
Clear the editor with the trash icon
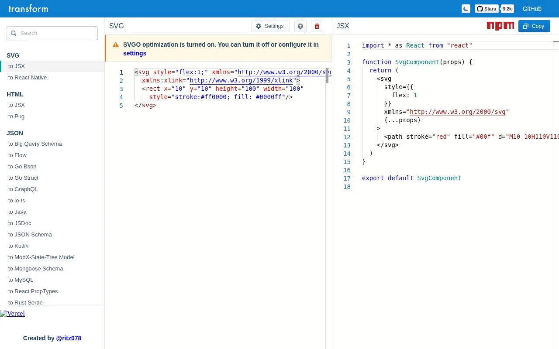click(317, 26)
